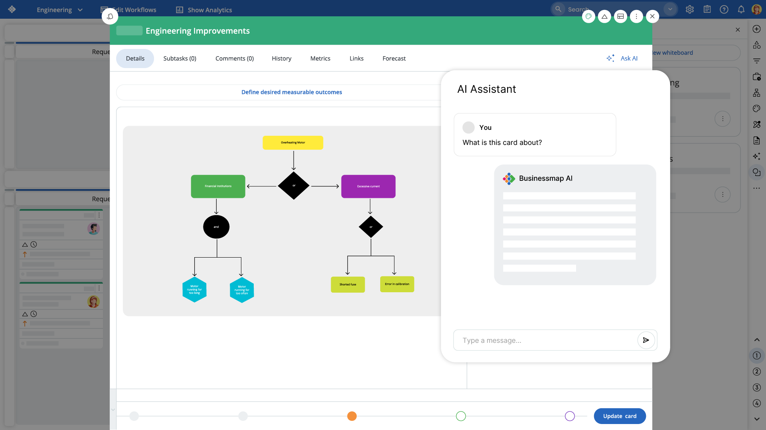Click the card color palette icon
Image resolution: width=766 pixels, height=430 pixels.
tap(588, 16)
